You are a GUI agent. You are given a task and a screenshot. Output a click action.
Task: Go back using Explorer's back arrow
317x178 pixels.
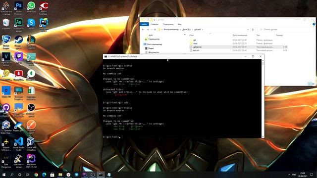(143, 30)
